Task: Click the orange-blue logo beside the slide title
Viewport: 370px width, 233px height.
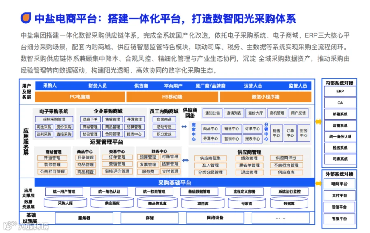Action: point(26,18)
